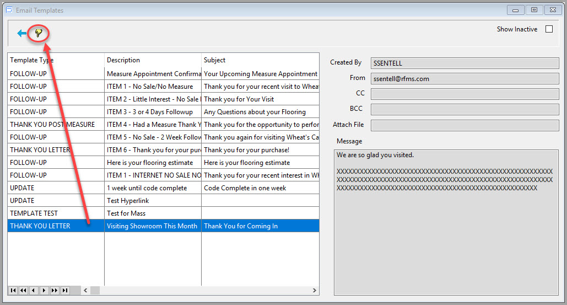This screenshot has height=305, width=567.
Task: Click horizontal scrollbar left arrow
Action: [x=85, y=290]
